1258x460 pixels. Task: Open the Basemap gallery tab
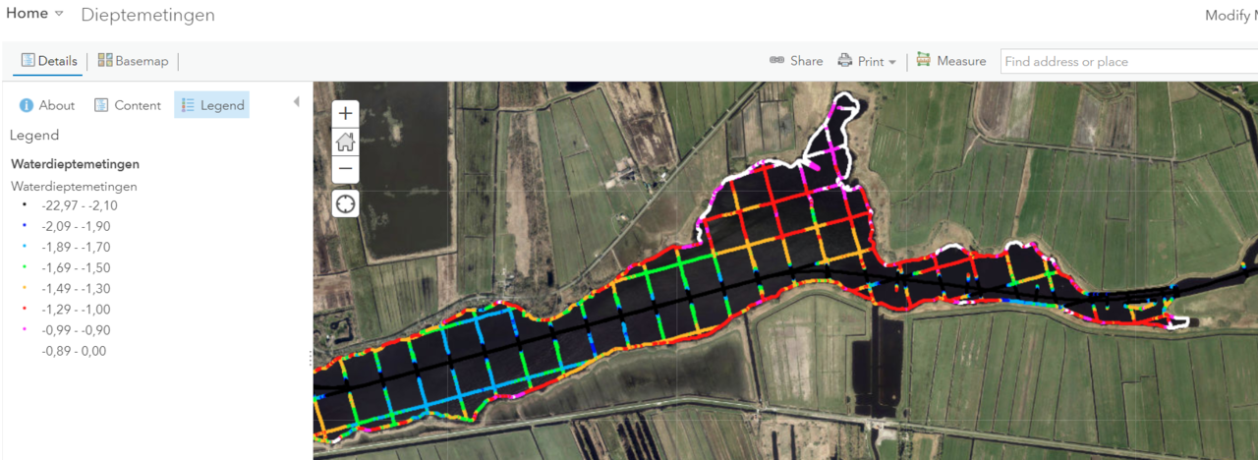(133, 61)
